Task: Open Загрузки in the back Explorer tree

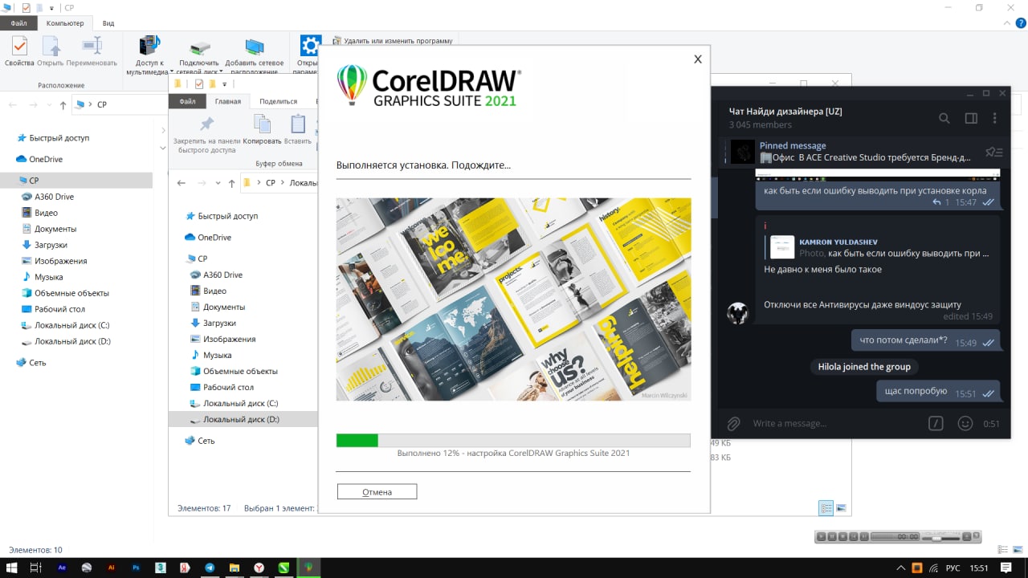Action: click(x=51, y=245)
